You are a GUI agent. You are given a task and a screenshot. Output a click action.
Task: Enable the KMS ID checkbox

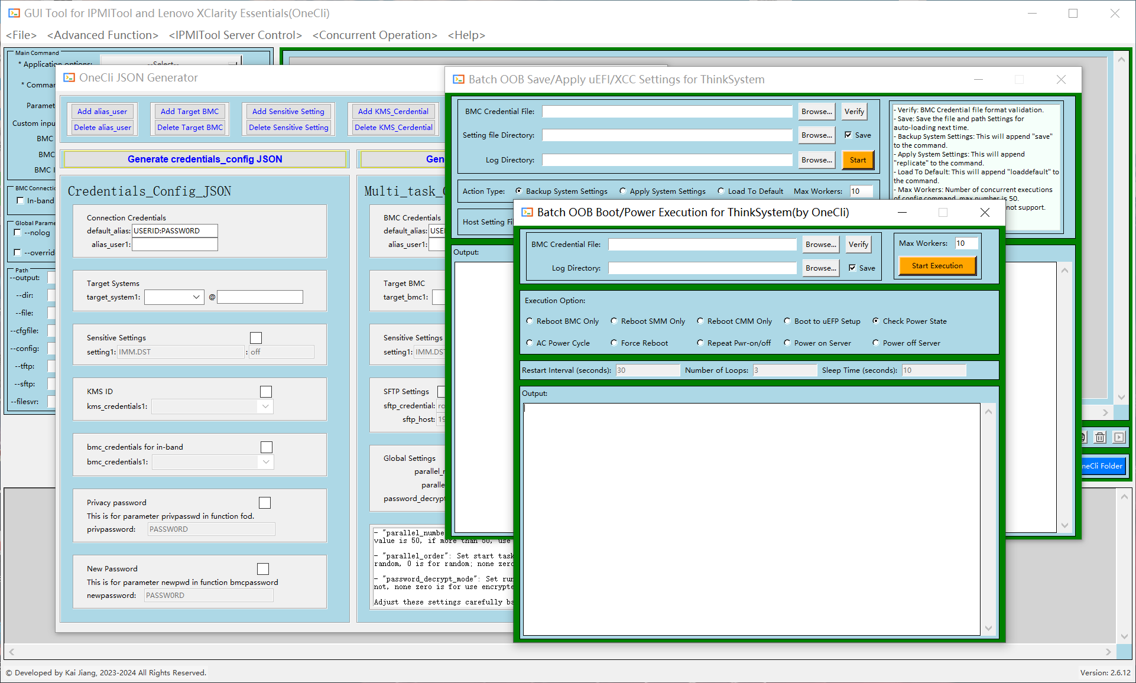click(x=266, y=392)
